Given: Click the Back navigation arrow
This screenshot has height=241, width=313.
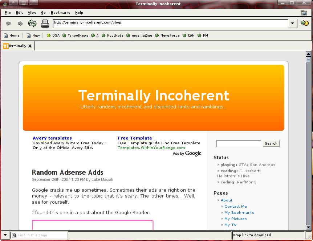Looking at the screenshot, I should point(8,24).
